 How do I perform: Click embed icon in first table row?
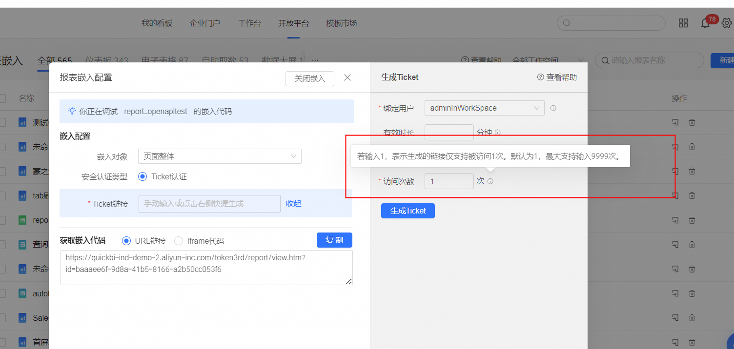tap(675, 122)
